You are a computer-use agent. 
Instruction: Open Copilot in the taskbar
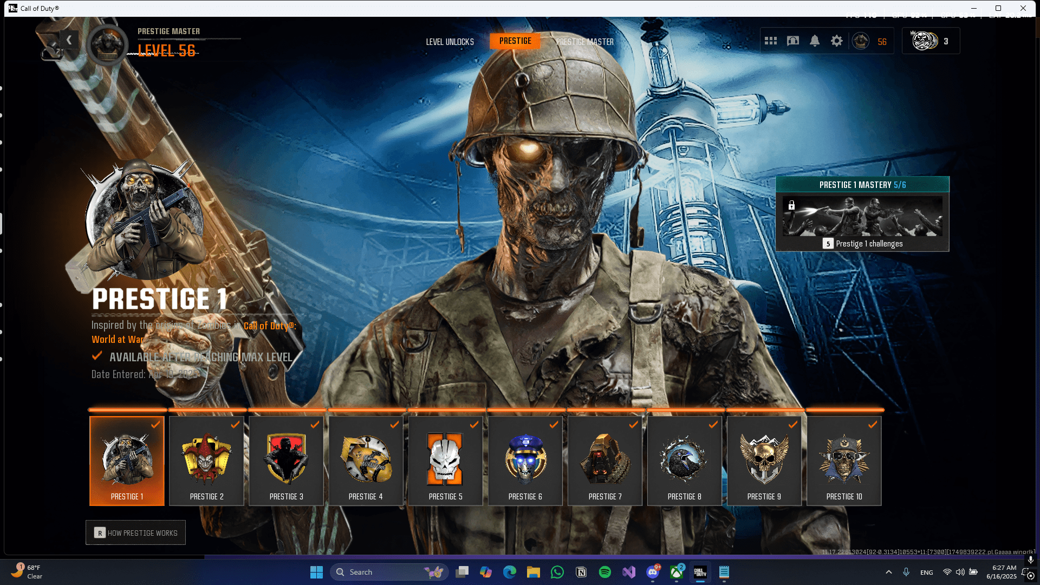[486, 572]
